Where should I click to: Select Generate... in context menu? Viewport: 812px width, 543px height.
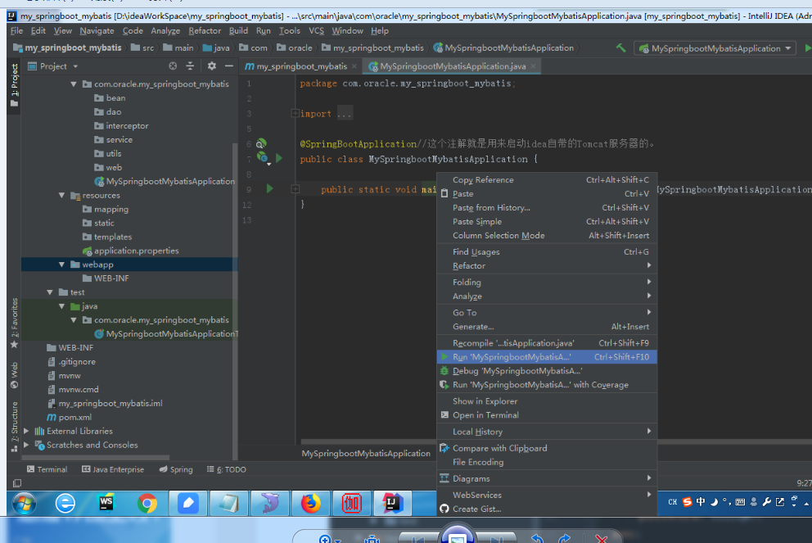[547, 327]
